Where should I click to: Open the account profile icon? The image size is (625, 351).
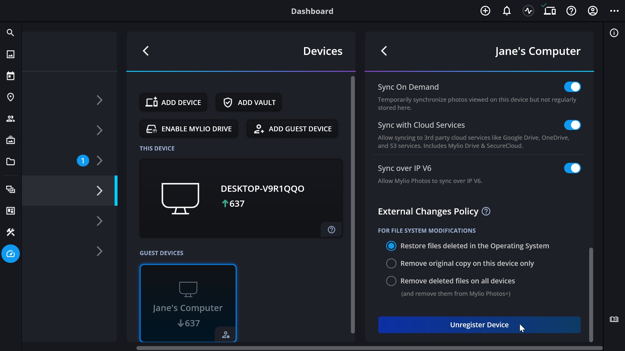[593, 11]
